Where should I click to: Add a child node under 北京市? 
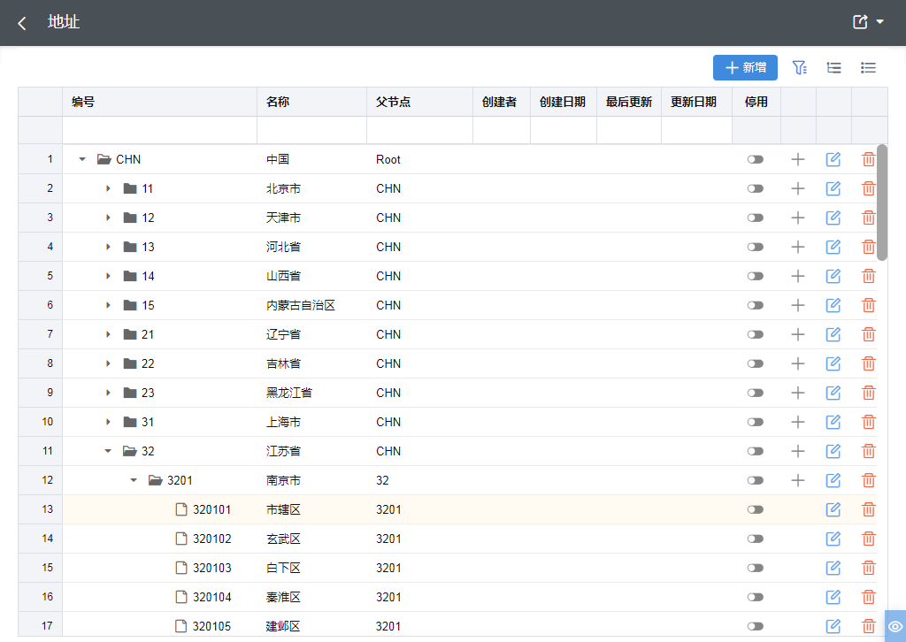(797, 188)
